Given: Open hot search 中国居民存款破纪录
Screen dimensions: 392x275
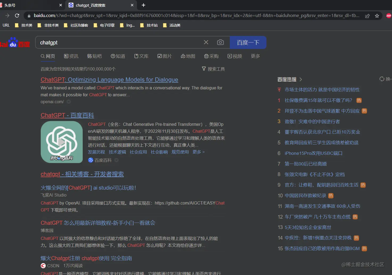Looking at the screenshot, I should 305,195.
